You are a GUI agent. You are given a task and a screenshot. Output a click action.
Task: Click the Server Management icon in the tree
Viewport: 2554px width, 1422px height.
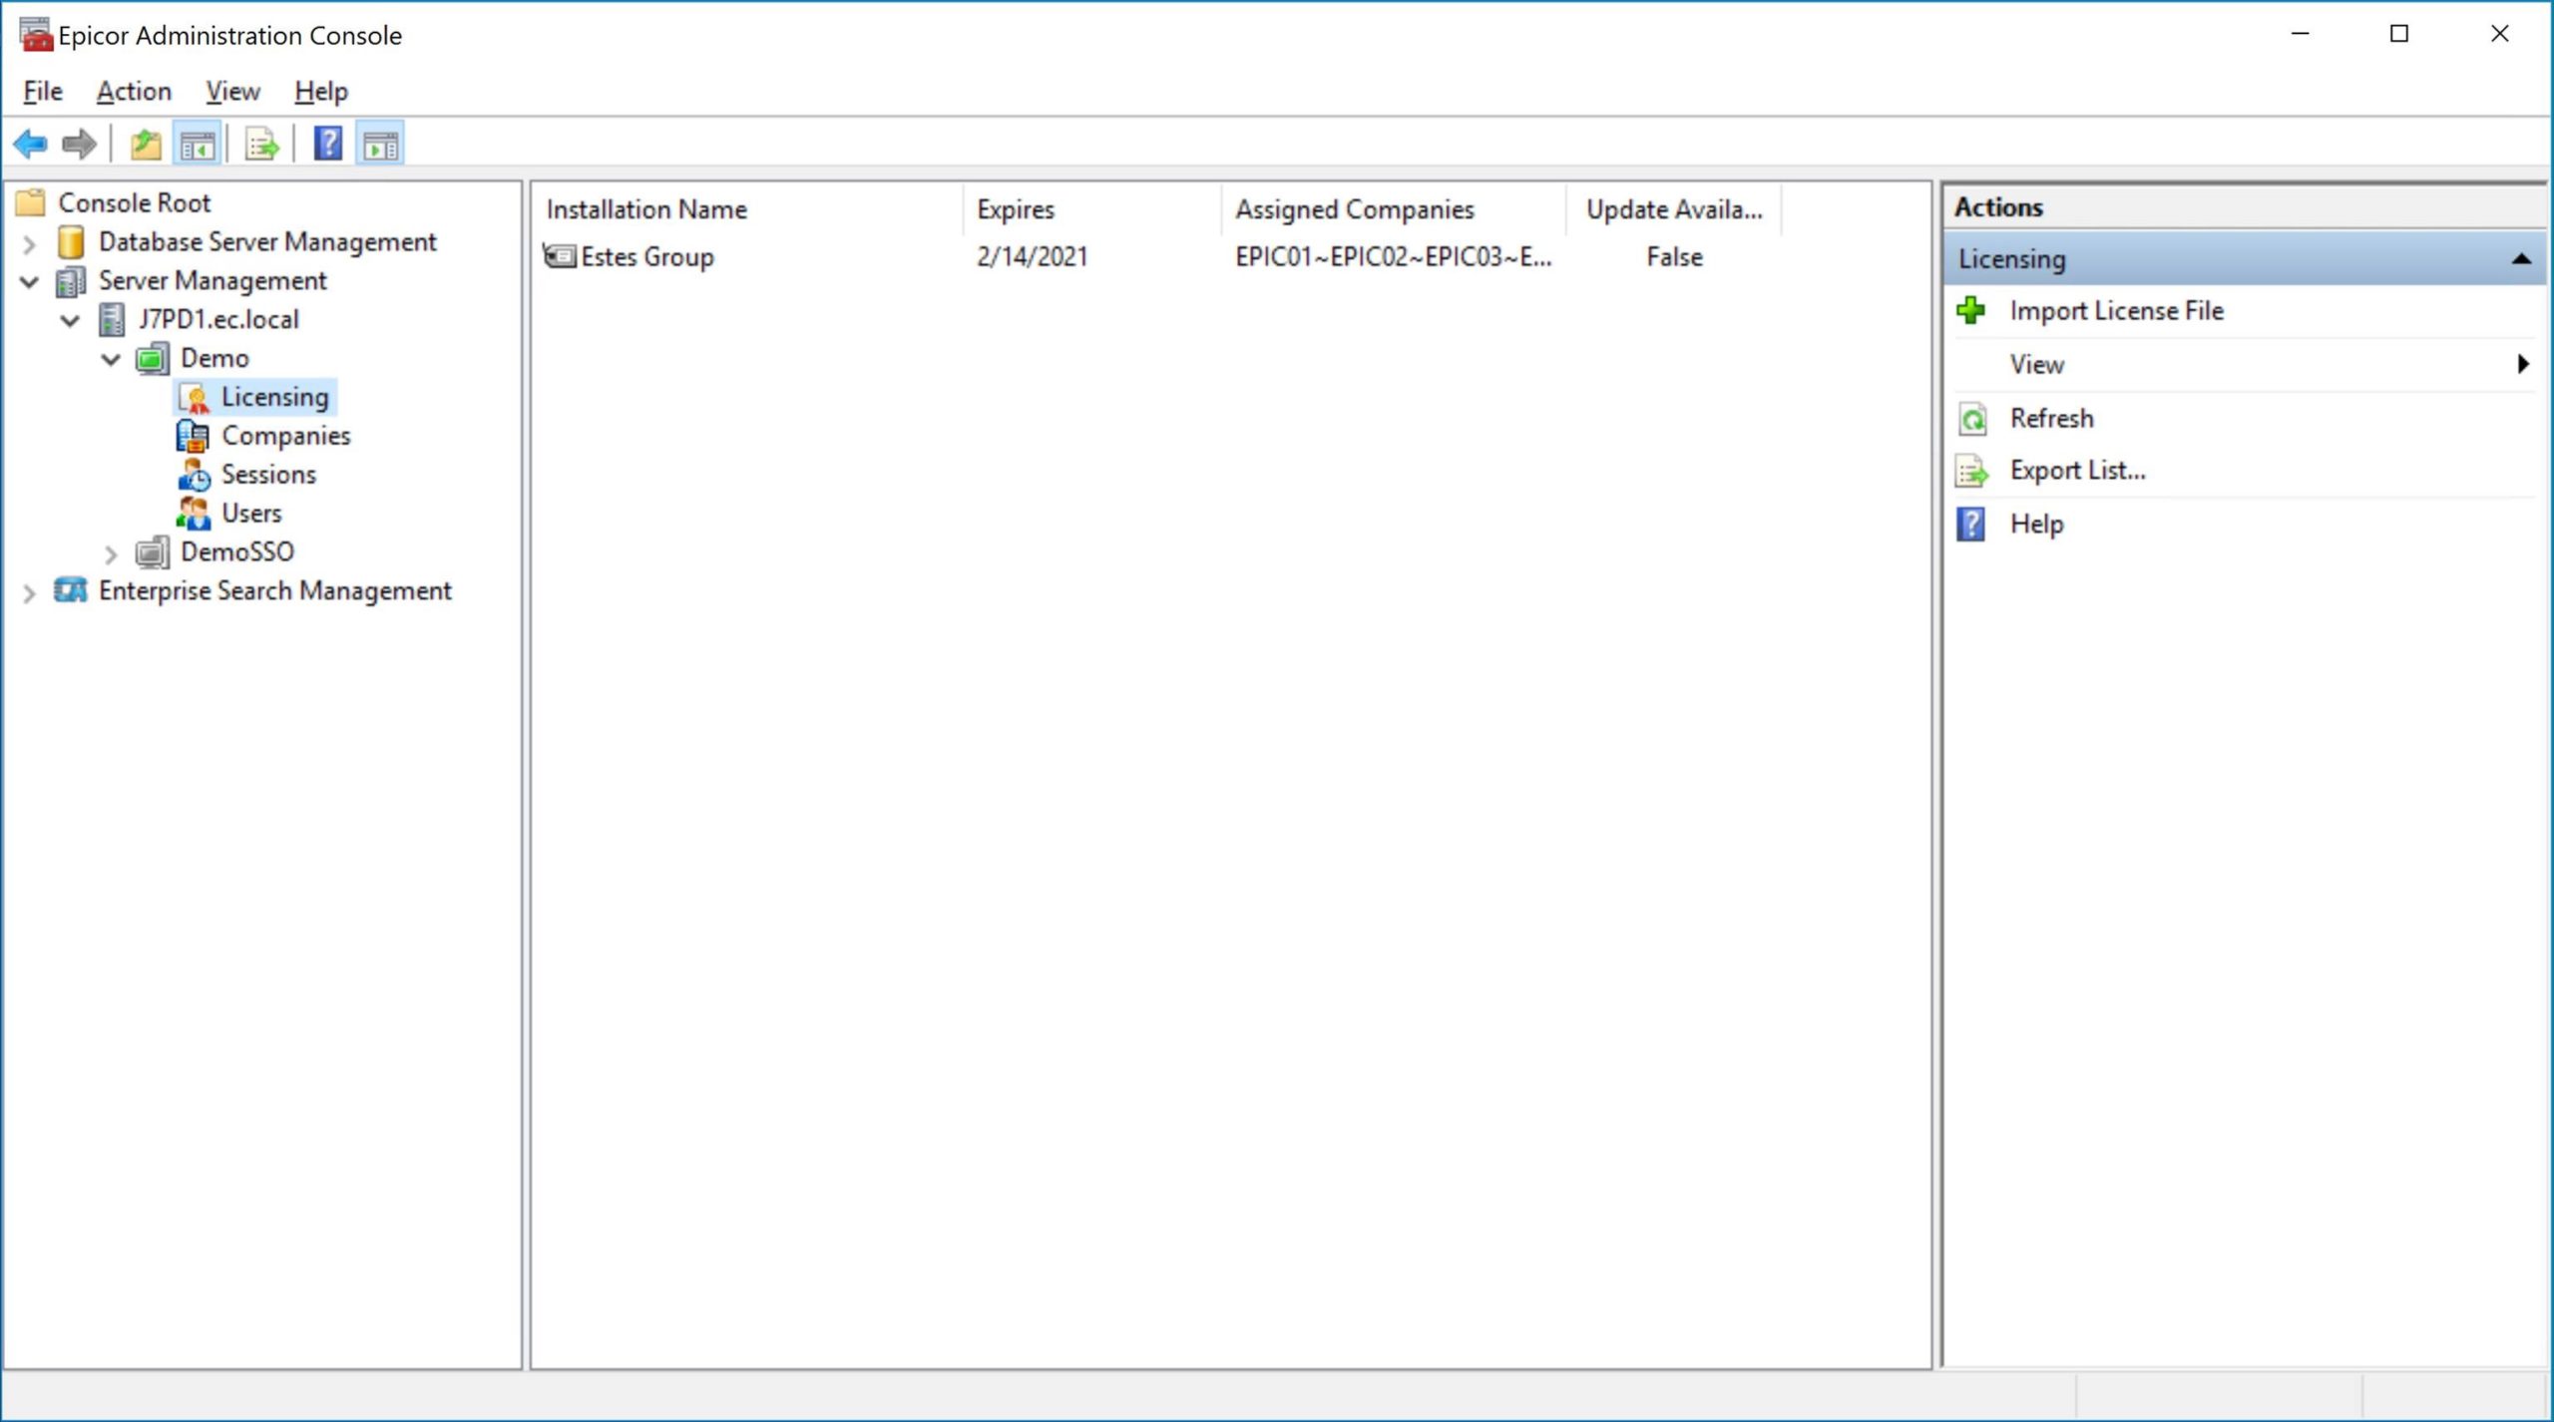70,281
